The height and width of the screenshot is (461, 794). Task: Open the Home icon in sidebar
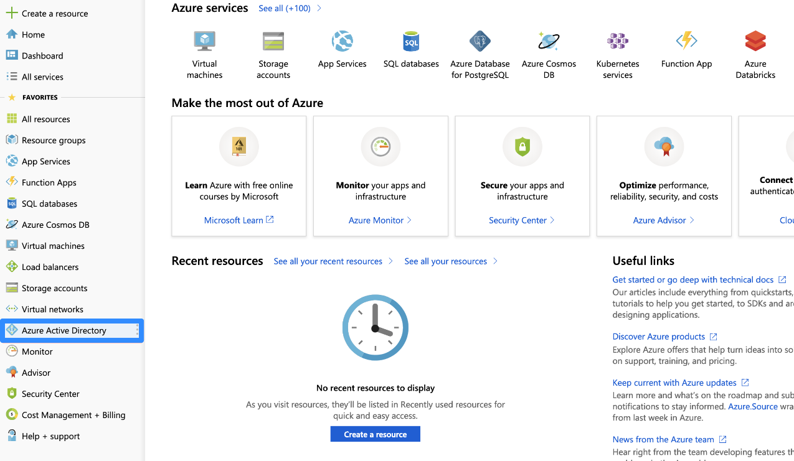point(11,34)
